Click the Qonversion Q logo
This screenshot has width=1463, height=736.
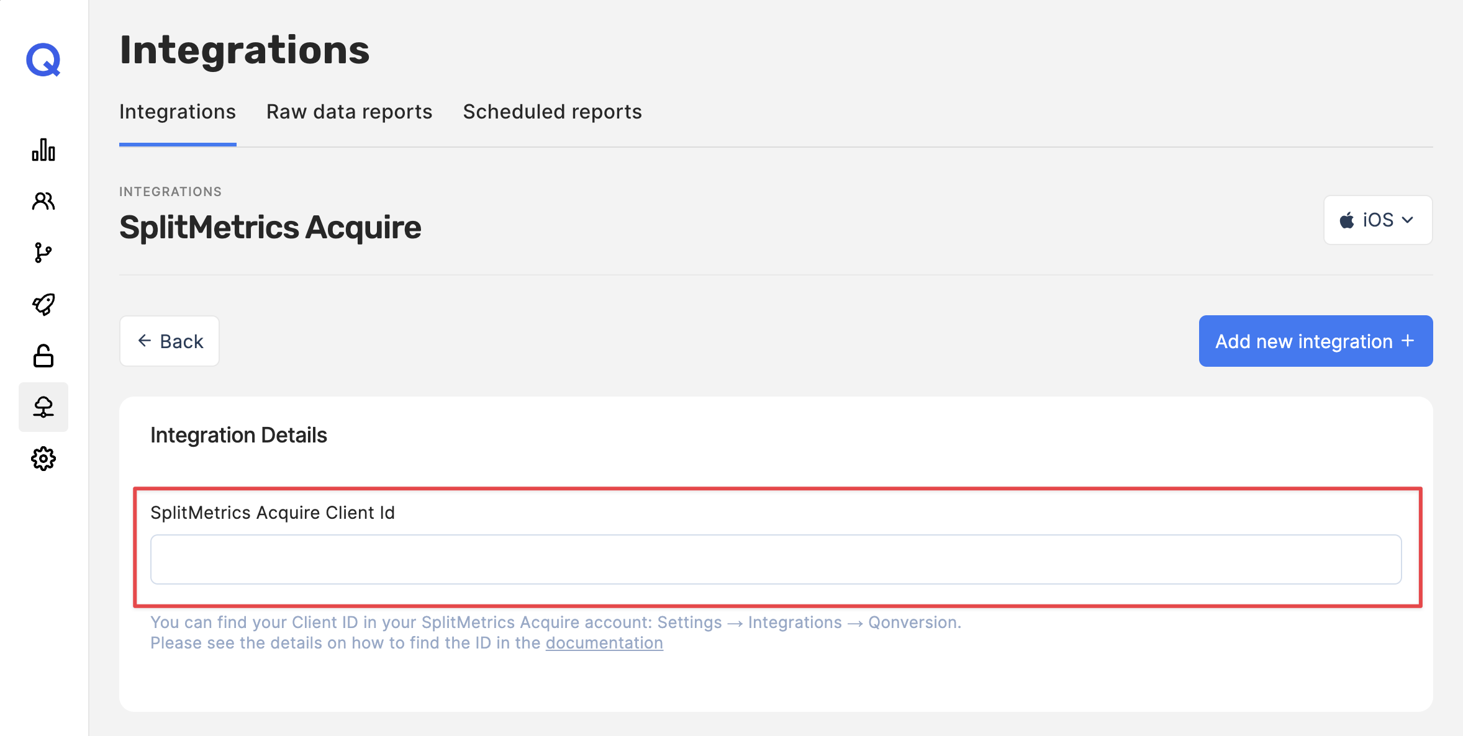[43, 60]
